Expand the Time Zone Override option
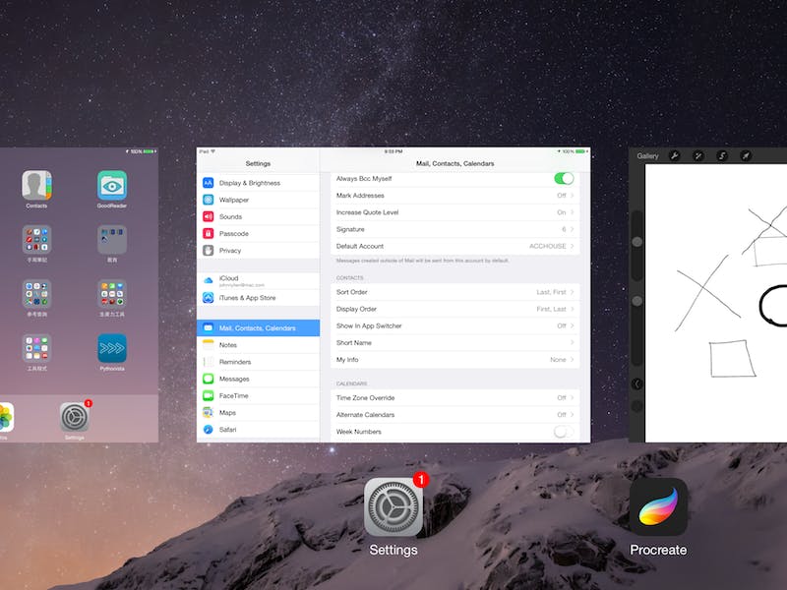The width and height of the screenshot is (787, 590). tap(454, 398)
